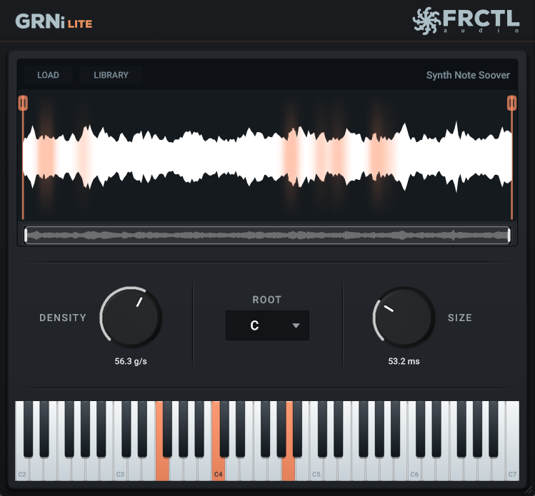Click the left handle of overview scrollbar

coord(26,235)
